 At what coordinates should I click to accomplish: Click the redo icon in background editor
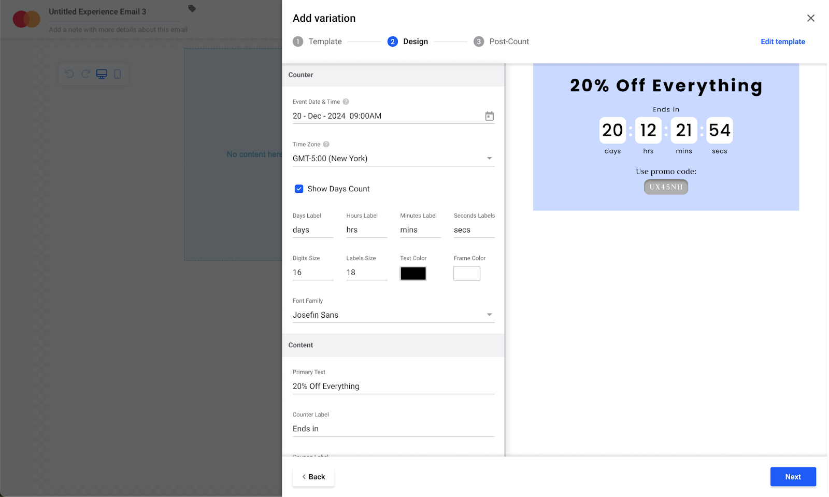(x=85, y=74)
